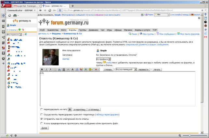Open the new tab plus button

point(72,6)
